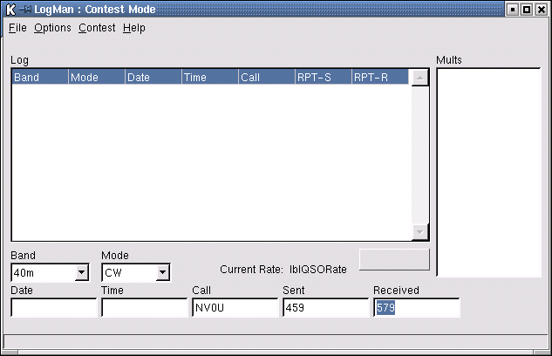Expand the Band dropdown showing 40m

tap(82, 273)
